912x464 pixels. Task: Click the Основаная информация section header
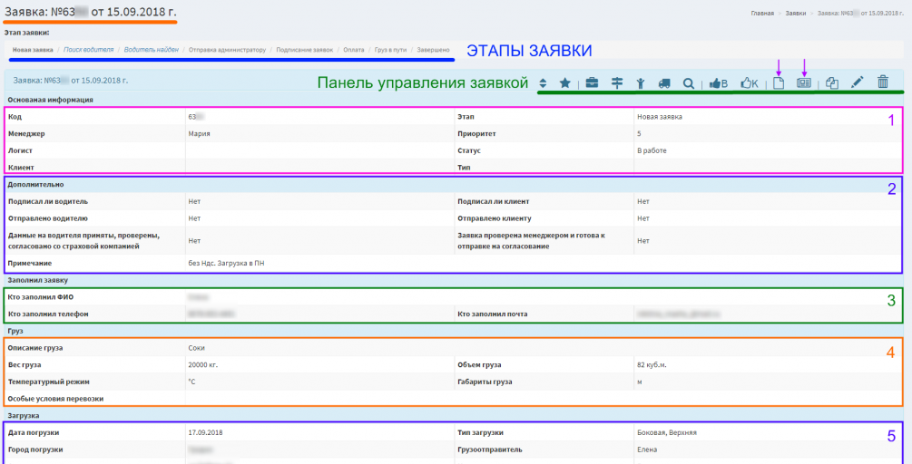[51, 100]
